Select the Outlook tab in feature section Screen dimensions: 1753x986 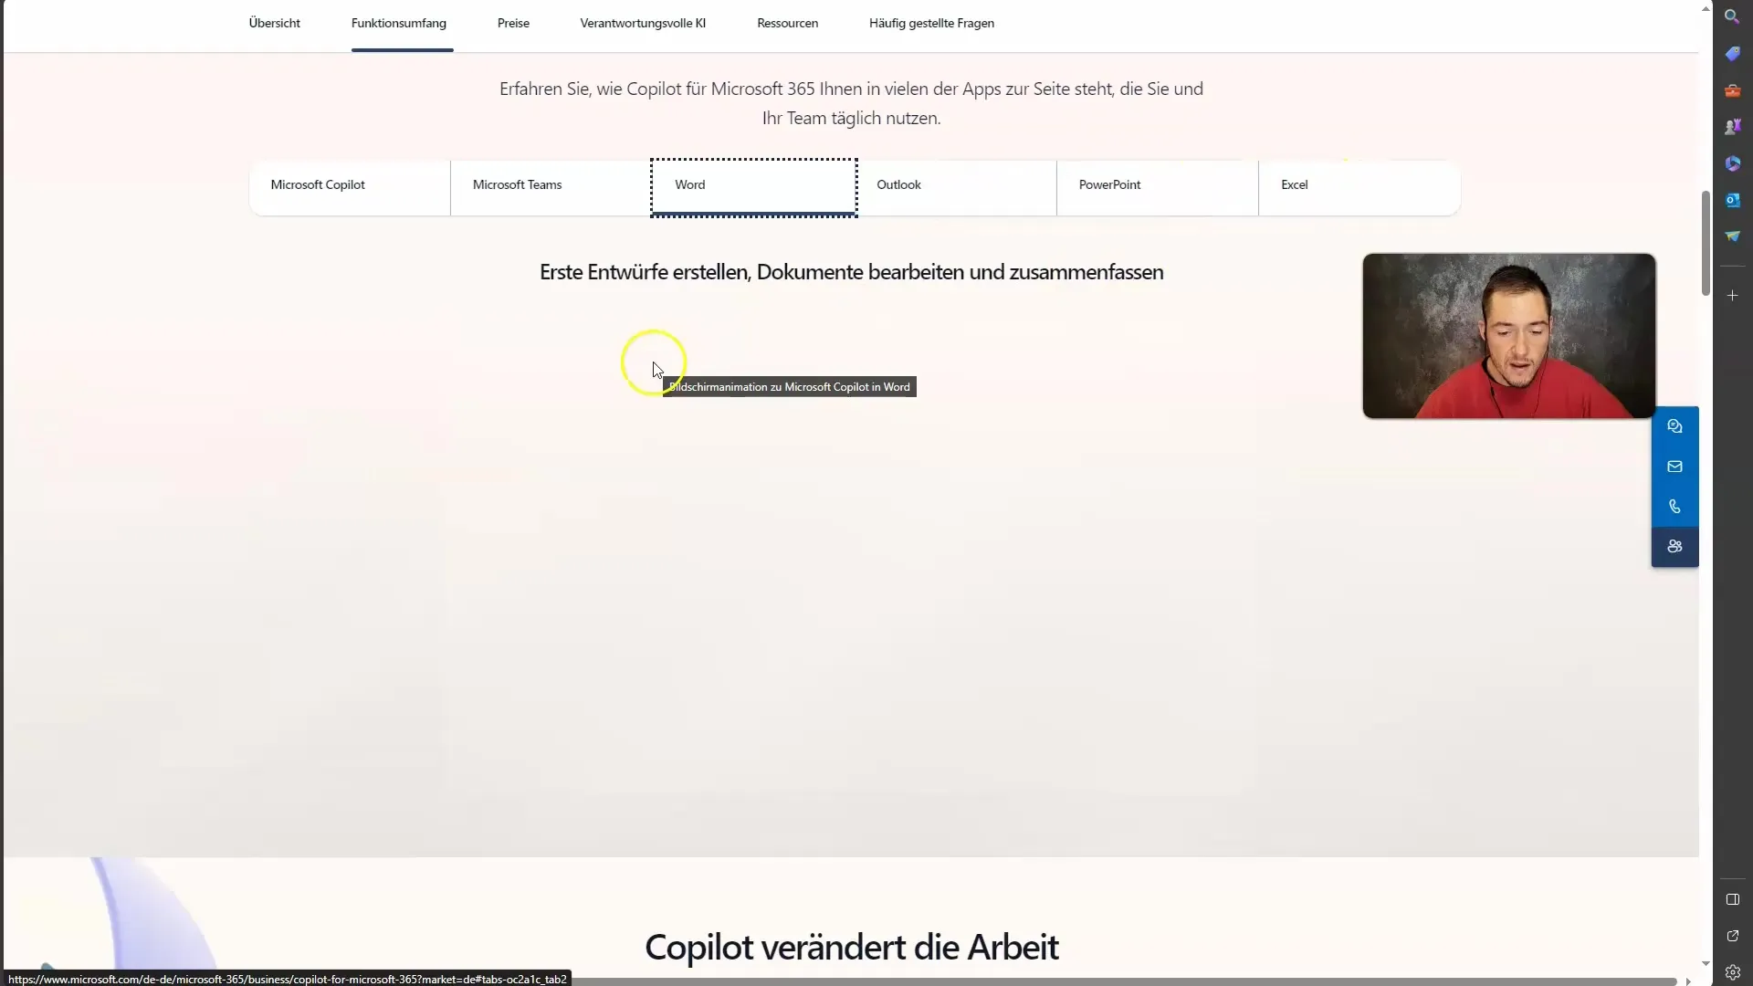point(959,184)
